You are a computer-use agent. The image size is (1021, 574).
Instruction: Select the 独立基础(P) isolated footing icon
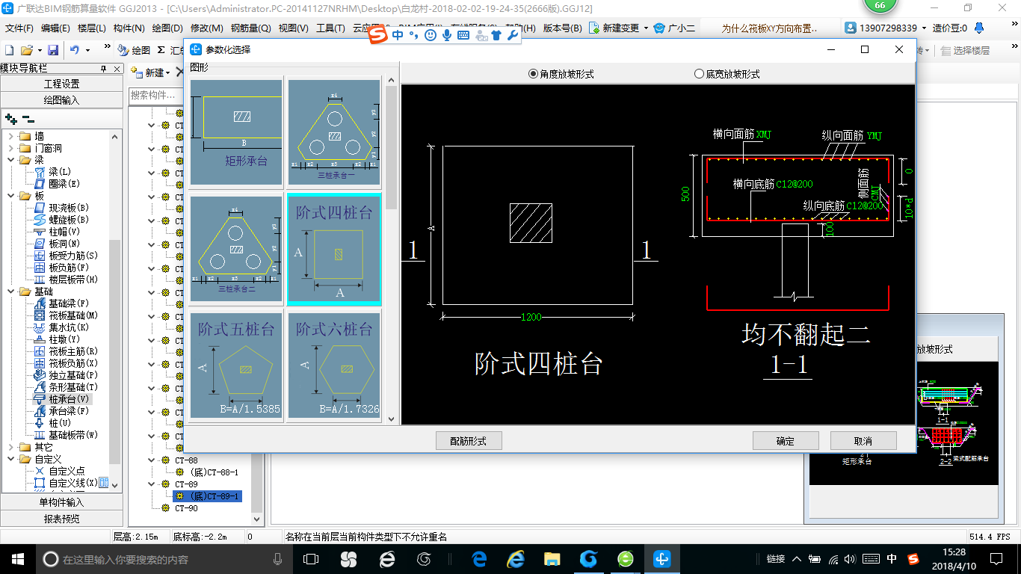(x=40, y=375)
